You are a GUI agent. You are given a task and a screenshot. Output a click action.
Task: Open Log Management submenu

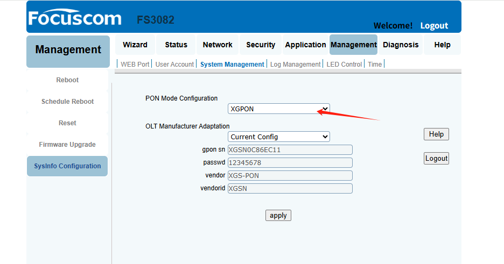click(x=296, y=64)
